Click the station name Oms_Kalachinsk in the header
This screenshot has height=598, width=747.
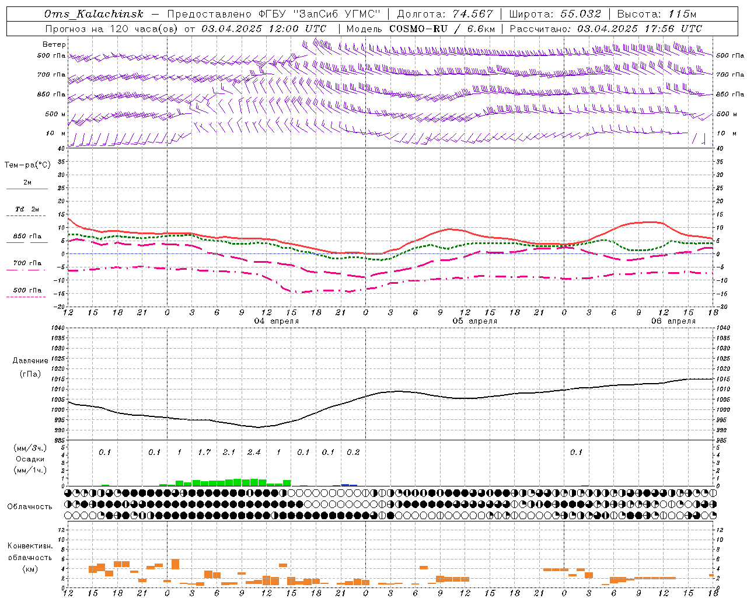pos(94,14)
